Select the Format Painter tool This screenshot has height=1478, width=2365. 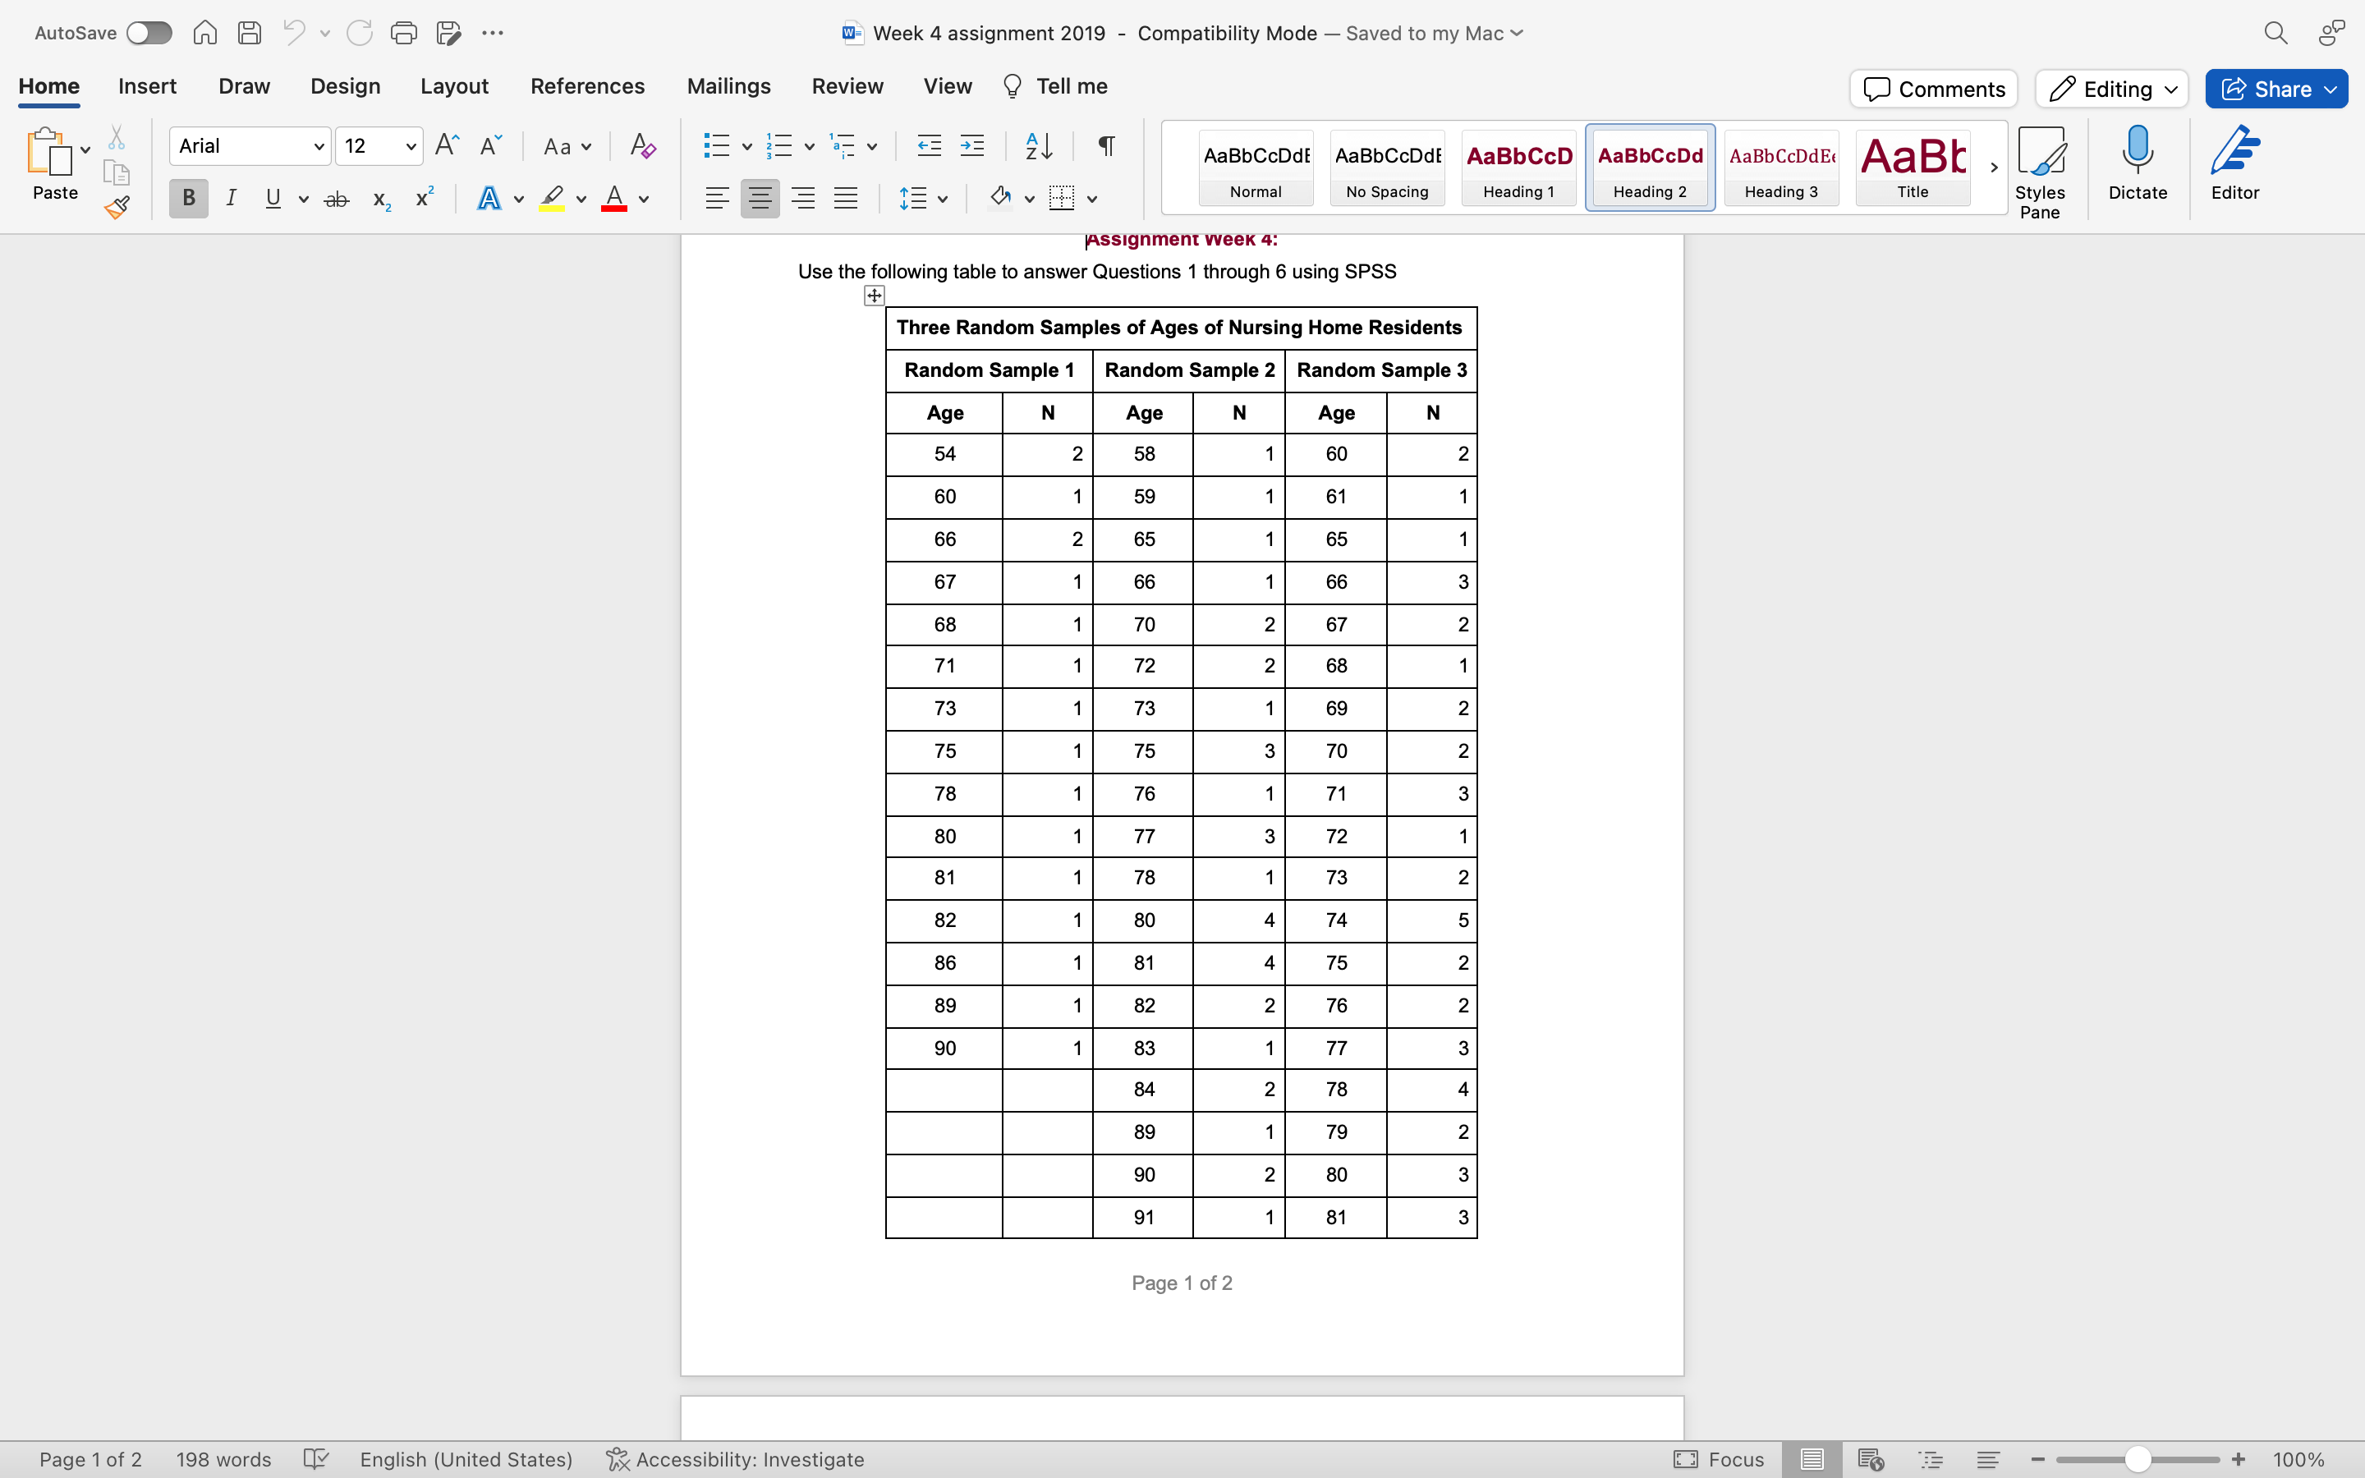click(x=117, y=206)
